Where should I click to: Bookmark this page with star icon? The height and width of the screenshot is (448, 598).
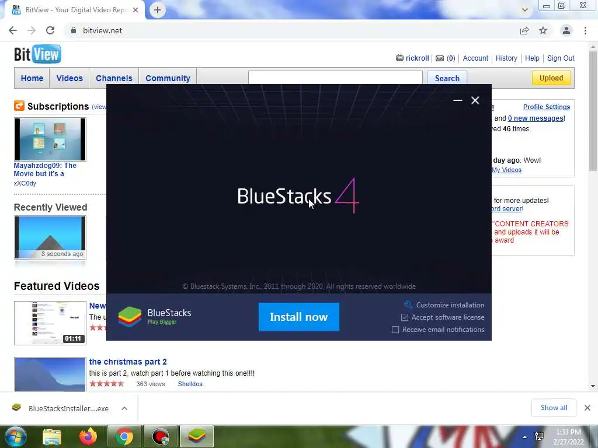[543, 30]
